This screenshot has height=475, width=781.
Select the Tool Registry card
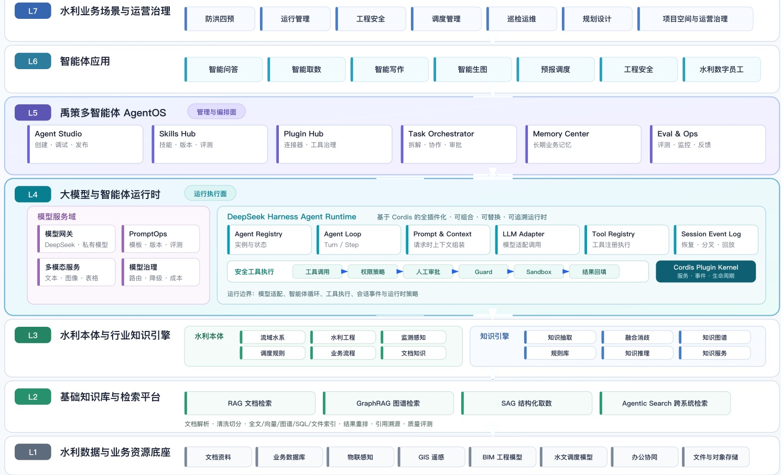tap(627, 239)
